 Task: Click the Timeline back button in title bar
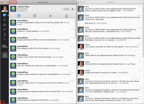coord(13,2)
